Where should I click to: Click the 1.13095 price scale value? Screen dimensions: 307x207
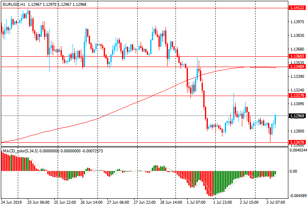pyautogui.click(x=297, y=104)
